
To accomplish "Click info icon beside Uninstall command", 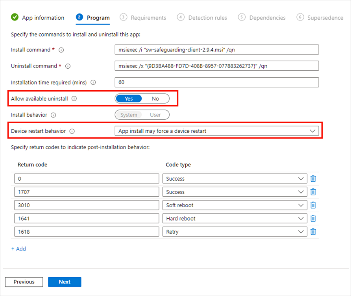I will tap(68, 66).
